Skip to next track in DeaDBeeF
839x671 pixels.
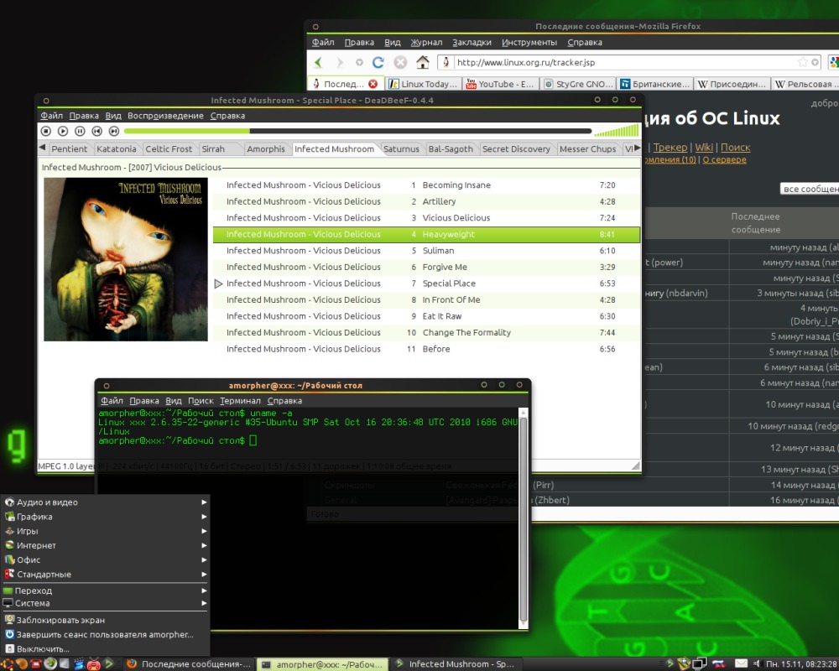point(114,131)
